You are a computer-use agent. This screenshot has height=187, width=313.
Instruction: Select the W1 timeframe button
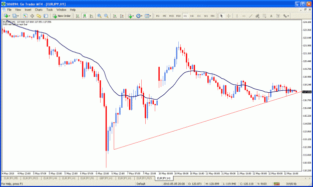click(x=206, y=16)
